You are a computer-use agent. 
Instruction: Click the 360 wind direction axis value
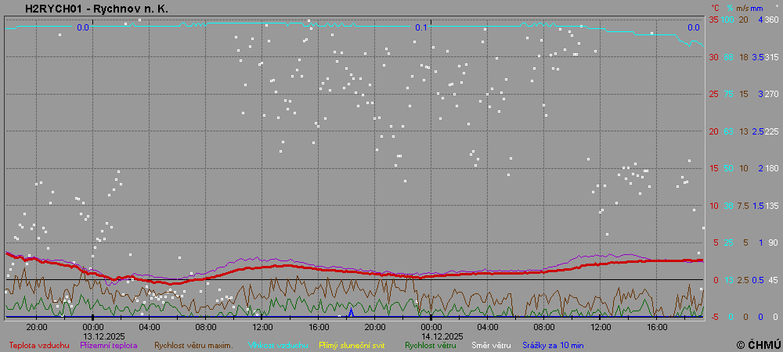(771, 20)
